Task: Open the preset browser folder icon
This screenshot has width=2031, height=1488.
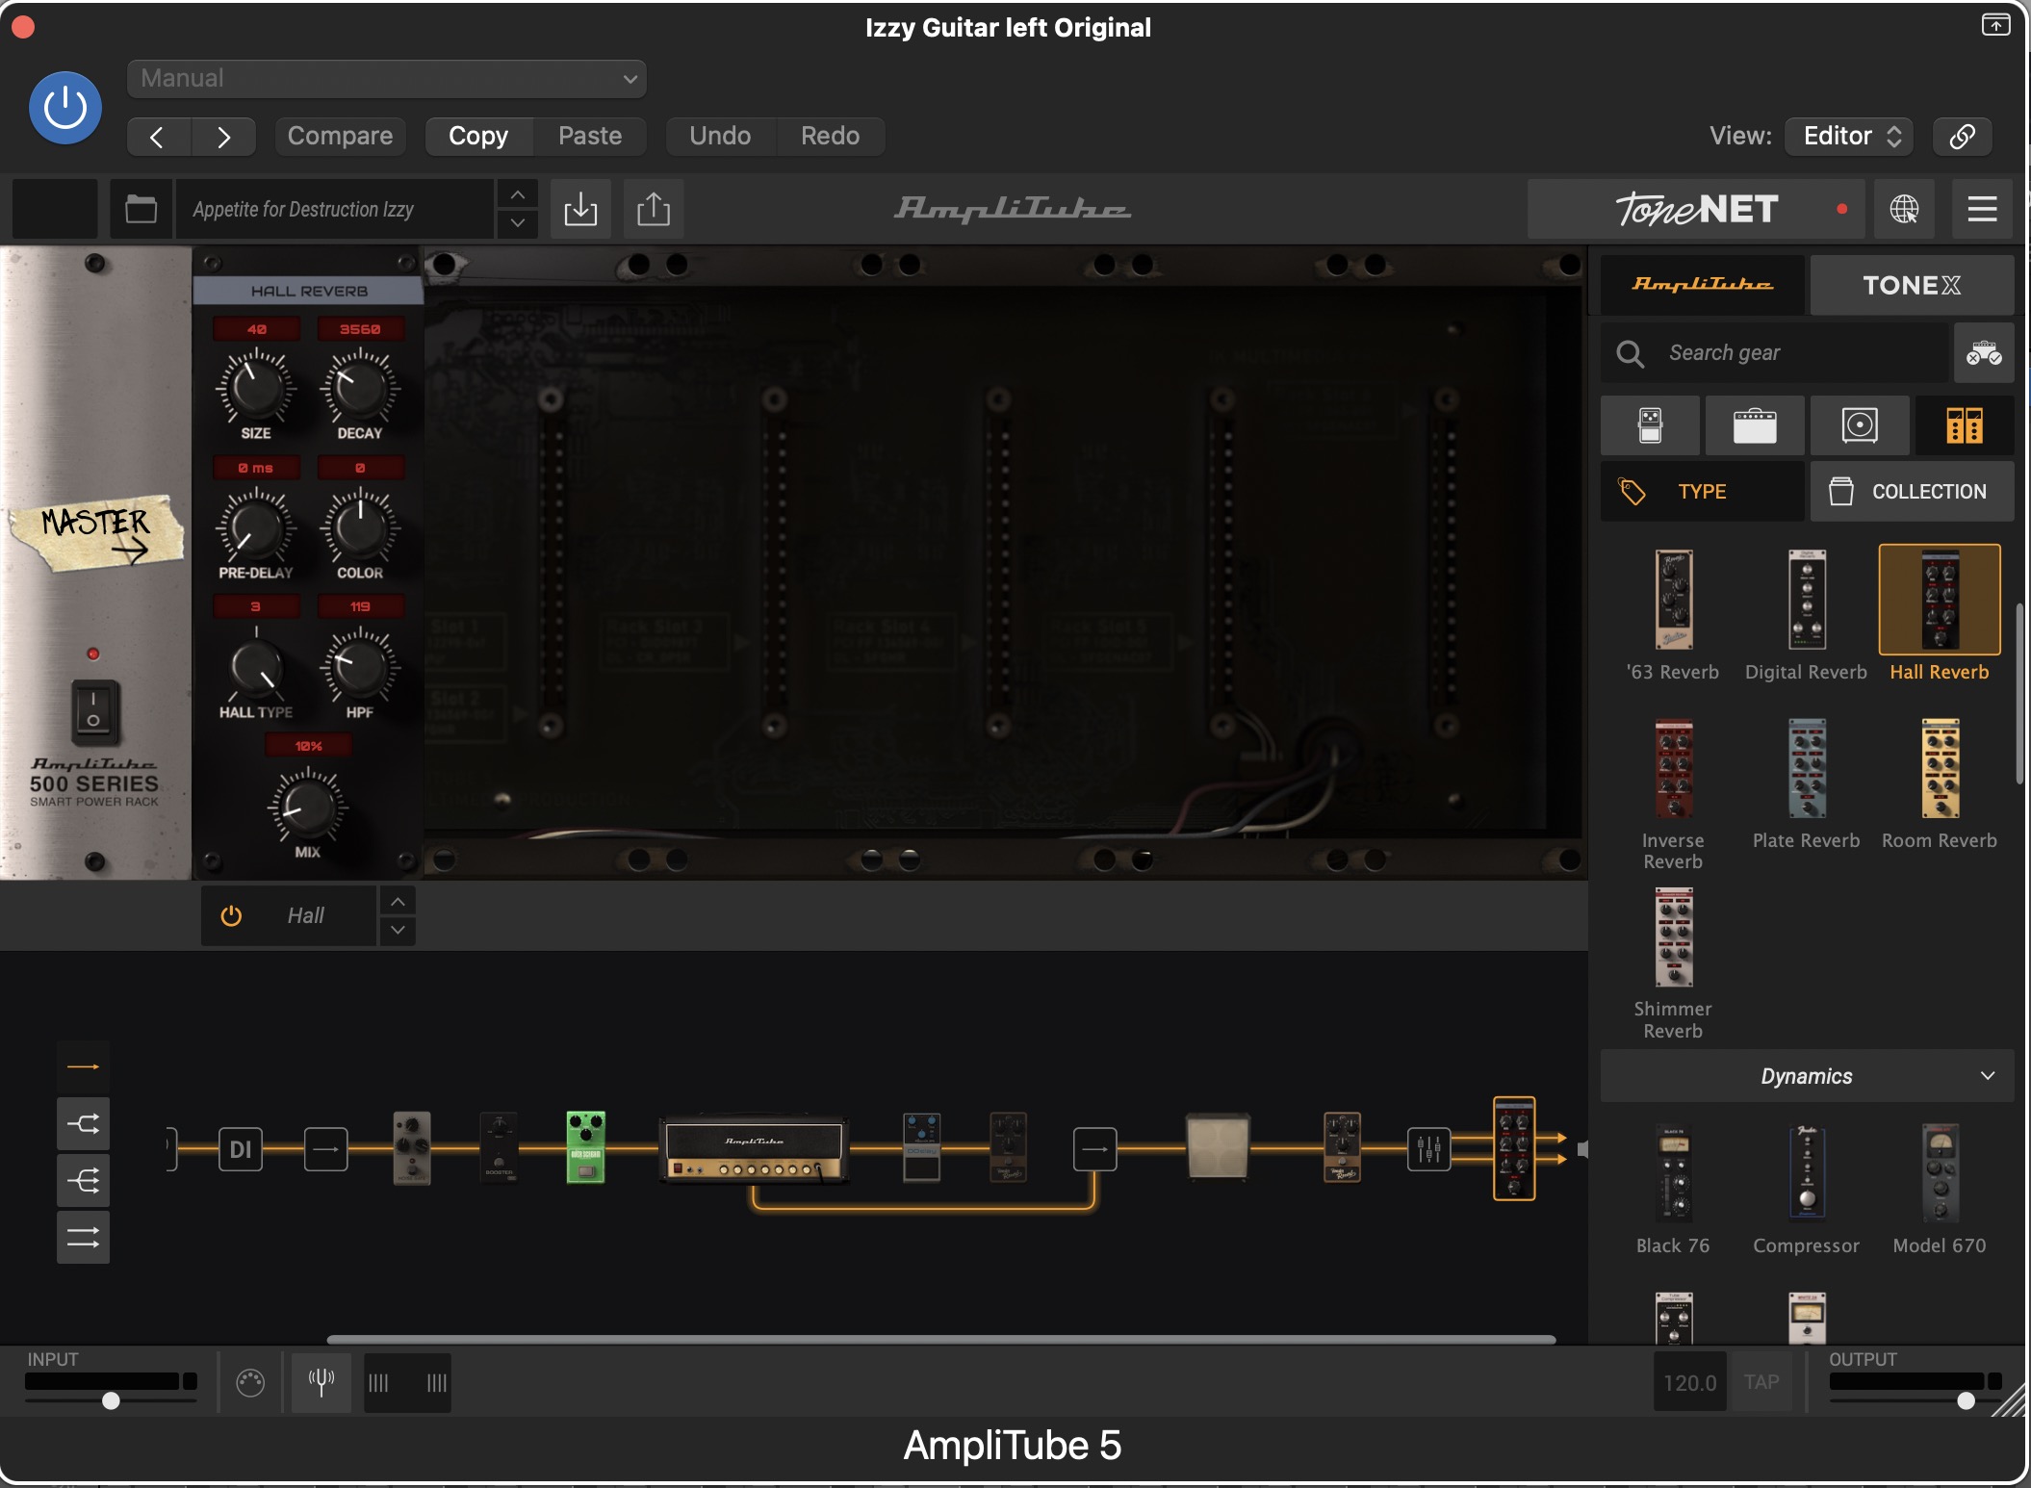Action: click(141, 209)
